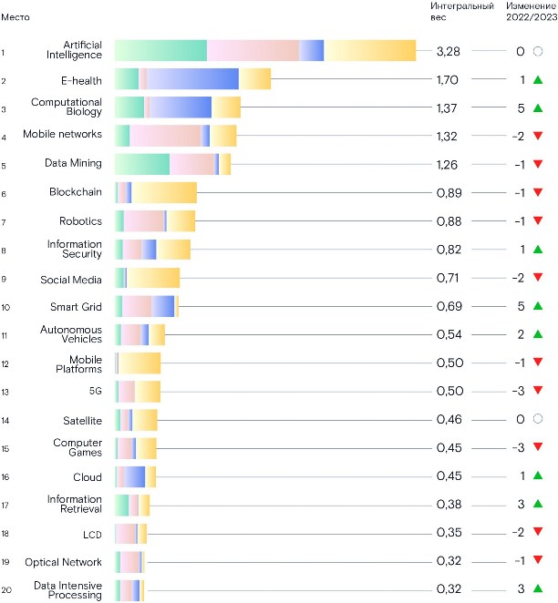Click the green up arrow for Cloud
This screenshot has height=603, width=558.
click(x=538, y=475)
